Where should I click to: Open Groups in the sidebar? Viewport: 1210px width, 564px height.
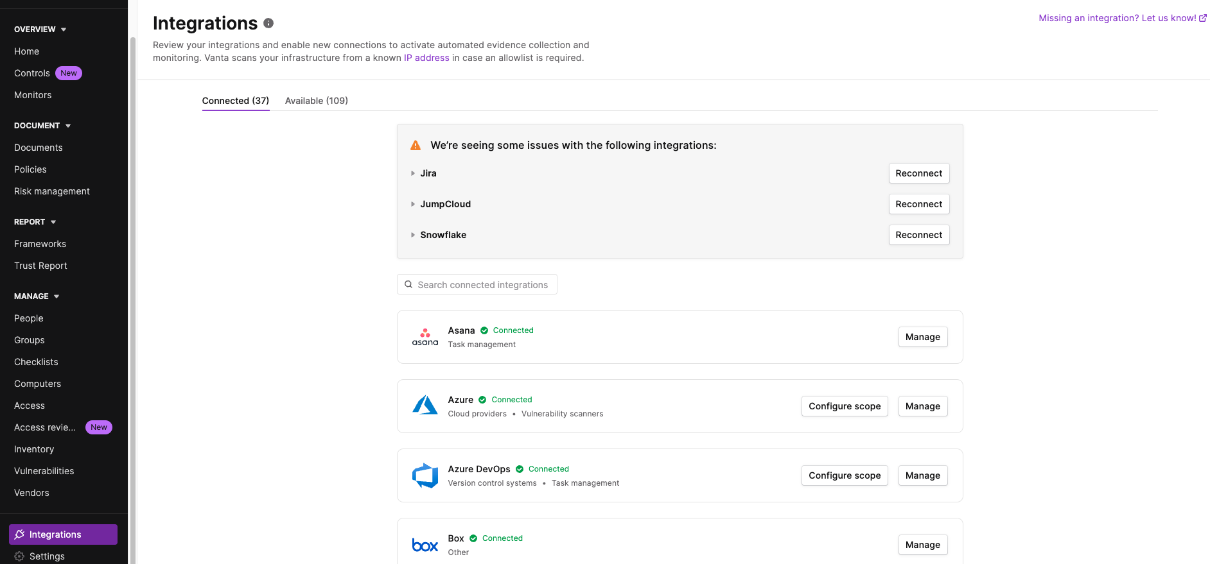point(30,340)
